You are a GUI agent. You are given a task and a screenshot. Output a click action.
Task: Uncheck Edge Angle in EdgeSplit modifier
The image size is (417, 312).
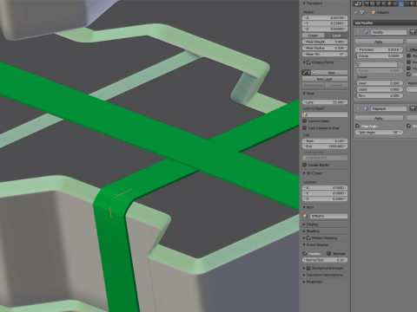[358, 126]
